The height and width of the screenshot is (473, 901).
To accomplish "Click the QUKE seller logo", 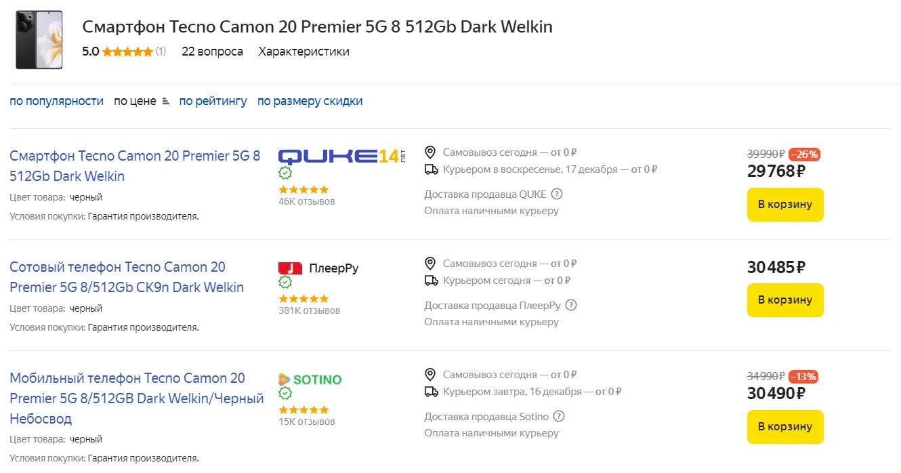I will (341, 157).
